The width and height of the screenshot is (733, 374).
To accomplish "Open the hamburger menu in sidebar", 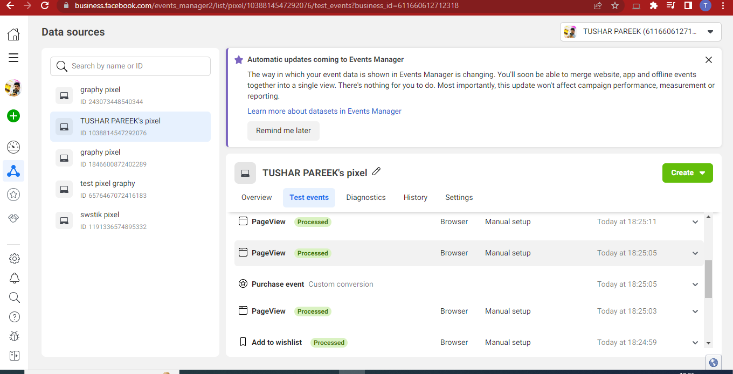I will click(x=13, y=58).
